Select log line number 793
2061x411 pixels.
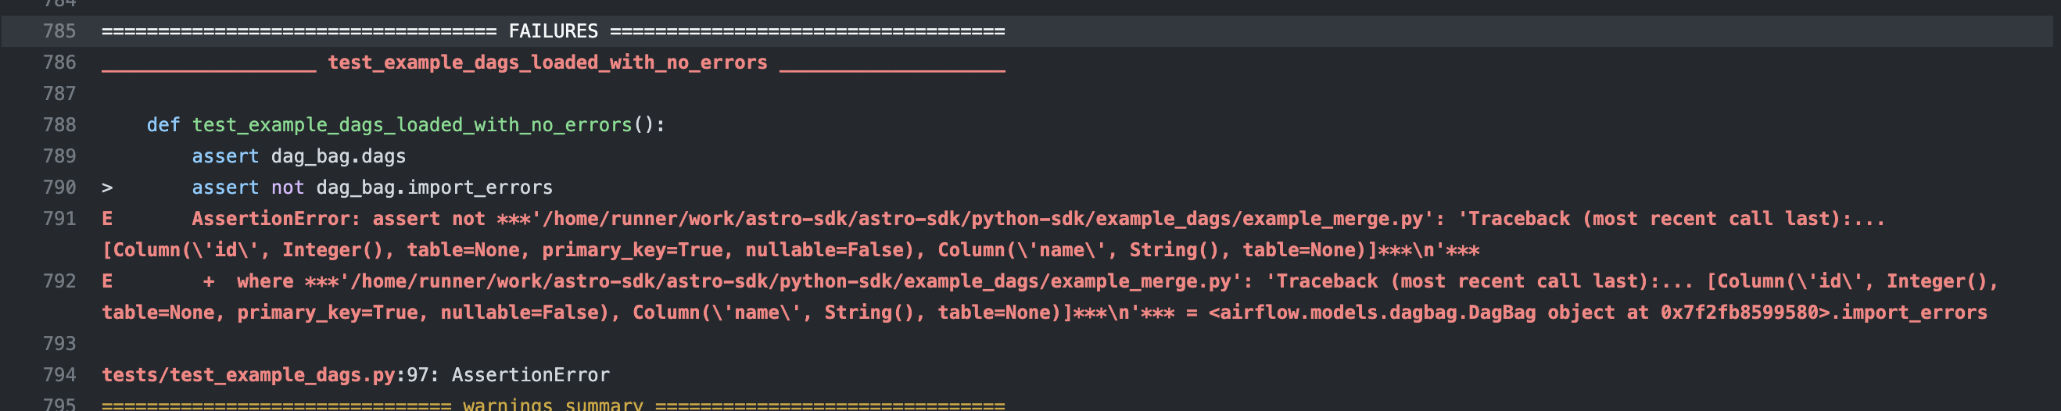[59, 343]
